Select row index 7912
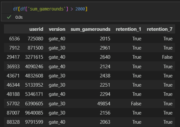Image resolution: width=180 pixels, height=127 pixels. [14, 48]
